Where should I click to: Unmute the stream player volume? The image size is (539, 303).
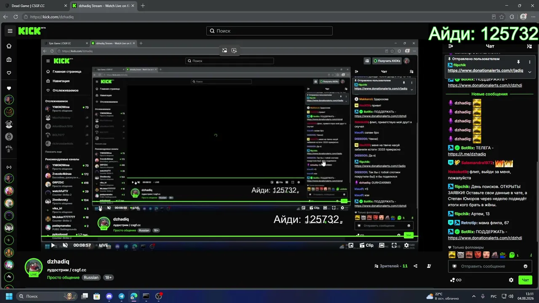pyautogui.click(x=65, y=245)
